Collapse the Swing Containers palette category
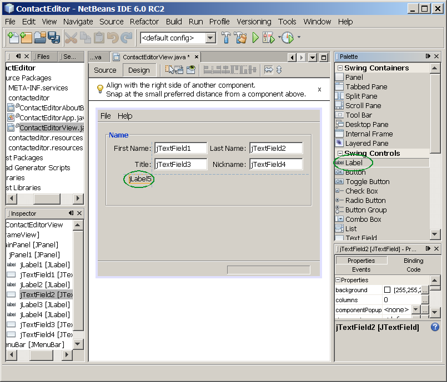 click(340, 68)
